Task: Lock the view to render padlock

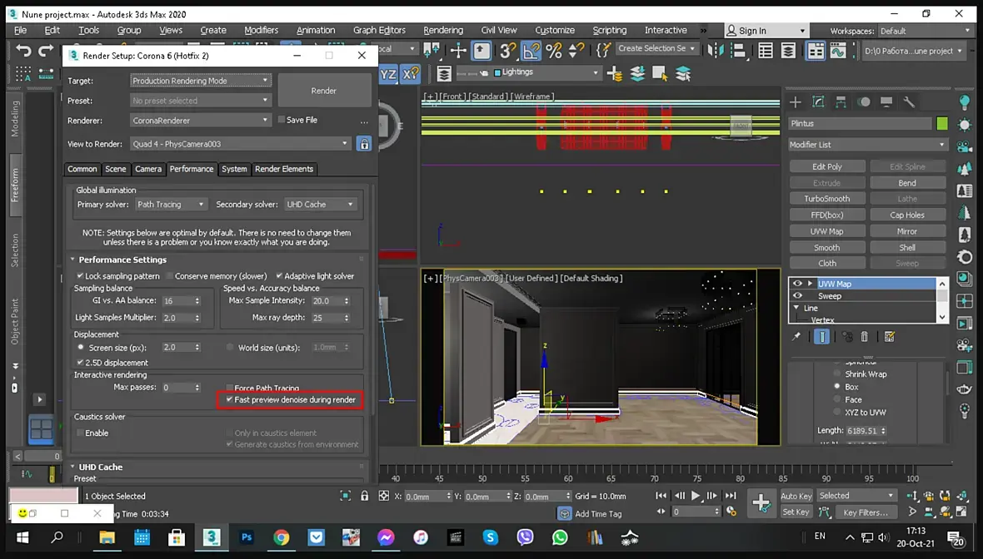Action: pos(363,144)
